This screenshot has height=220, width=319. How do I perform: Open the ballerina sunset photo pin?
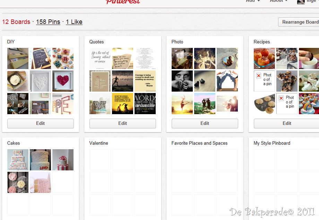[x=182, y=104]
